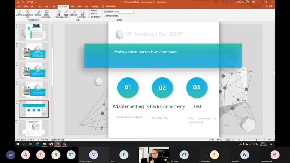Screen dimensions: 290x163
Task: Click the Tell Me search lightbulb box
Action: tap(109, 6)
